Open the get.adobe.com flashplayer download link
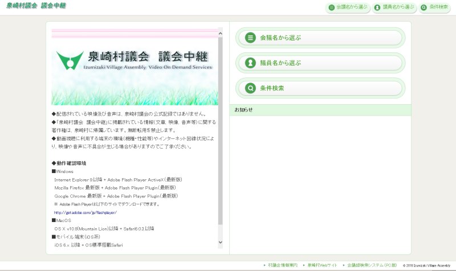 point(85,212)
